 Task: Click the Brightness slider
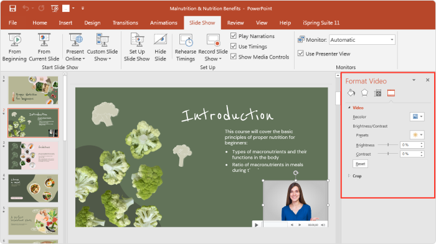pos(388,145)
